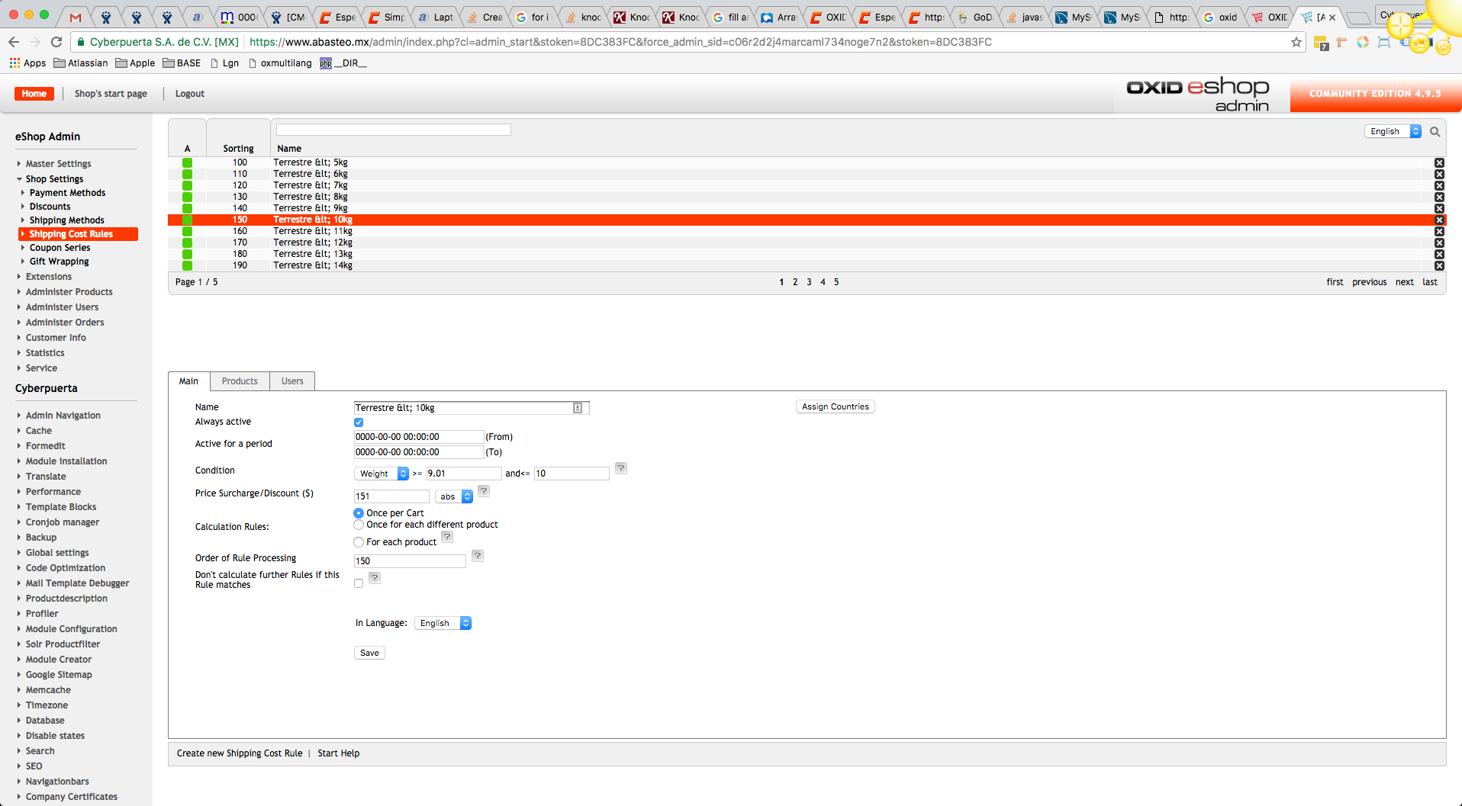Enable Don't calculate further Rules checkbox
Screen dimensions: 1462x806
[x=359, y=583]
